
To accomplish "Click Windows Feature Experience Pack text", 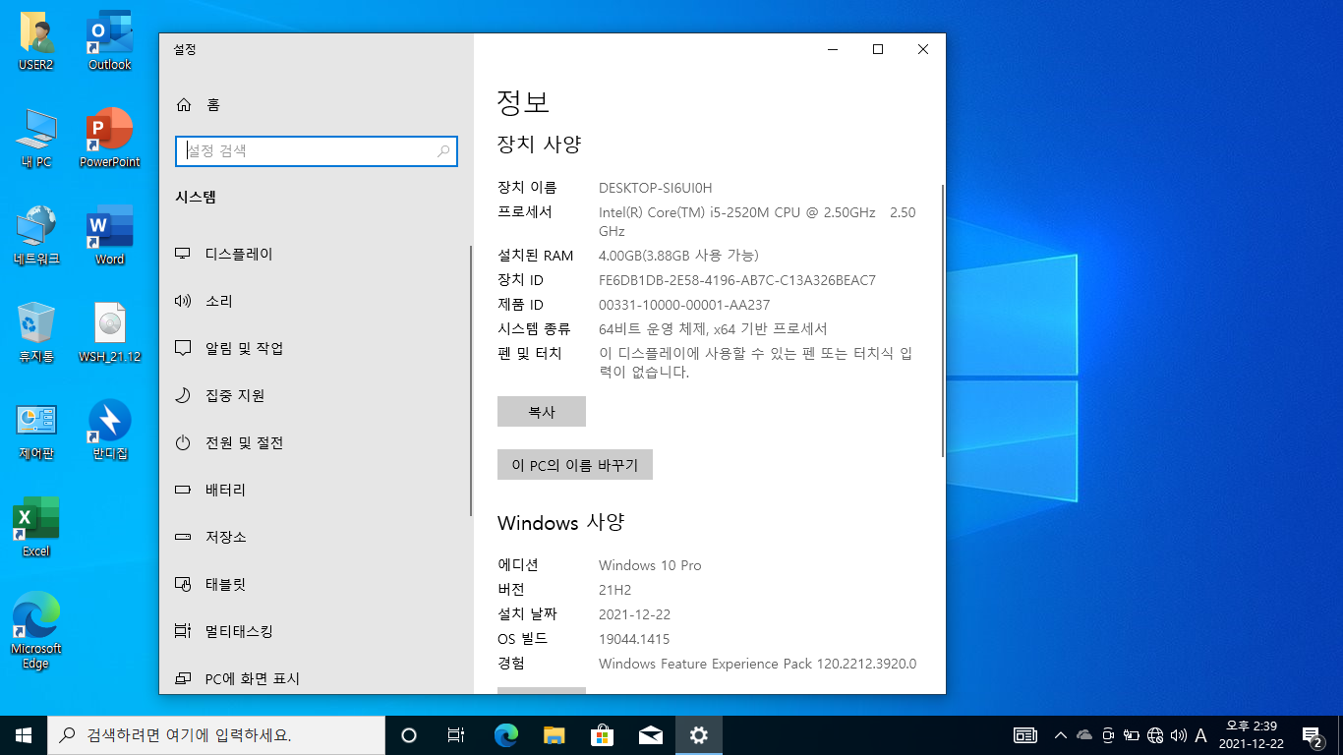I will 757,664.
